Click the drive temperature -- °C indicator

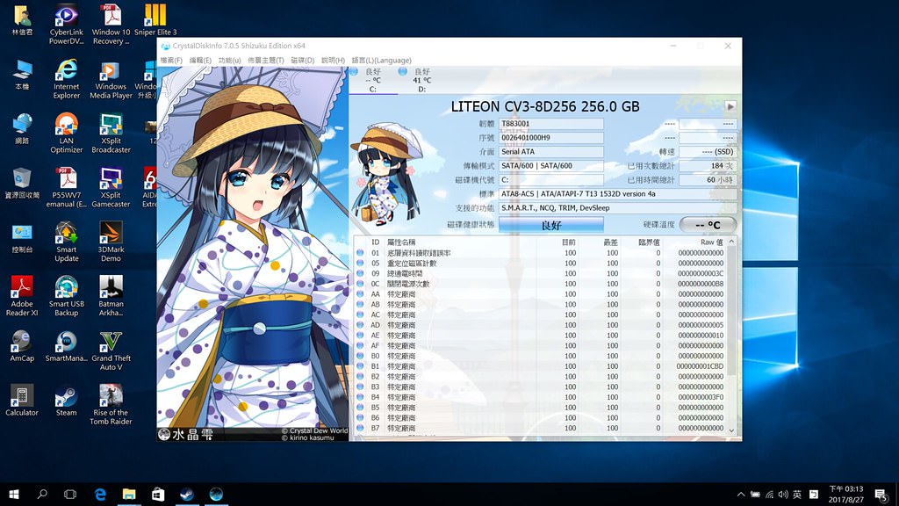pyautogui.click(x=708, y=225)
